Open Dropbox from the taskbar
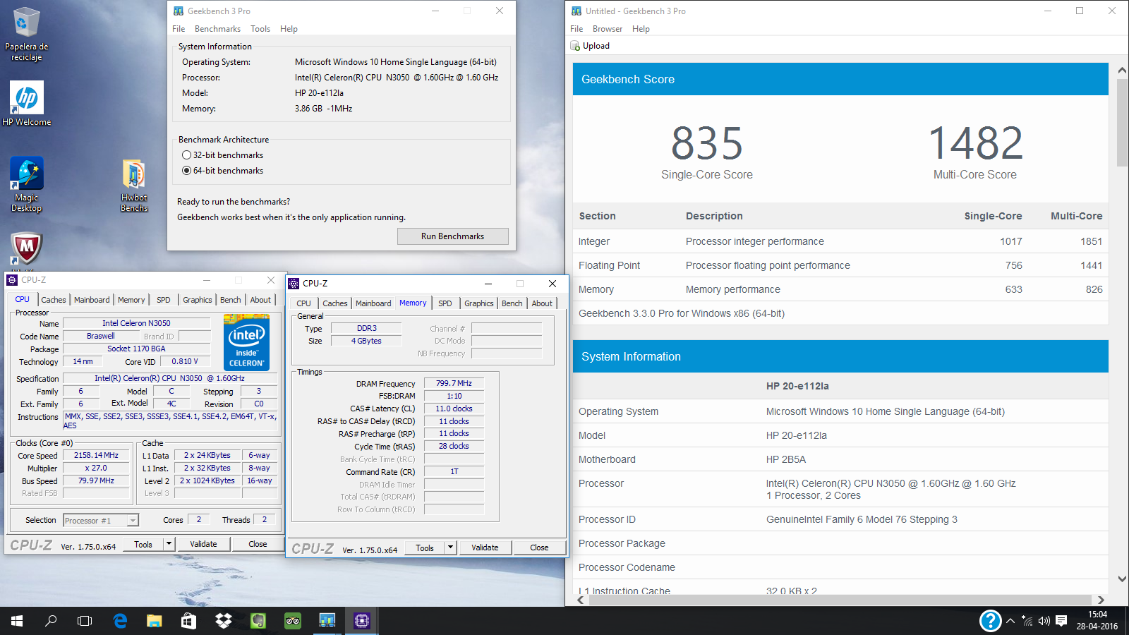Screen dimensions: 1129x635 coord(223,621)
